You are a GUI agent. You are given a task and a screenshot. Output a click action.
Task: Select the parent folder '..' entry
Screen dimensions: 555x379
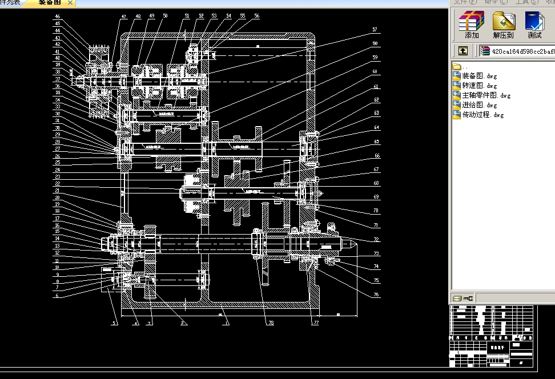(x=460, y=66)
